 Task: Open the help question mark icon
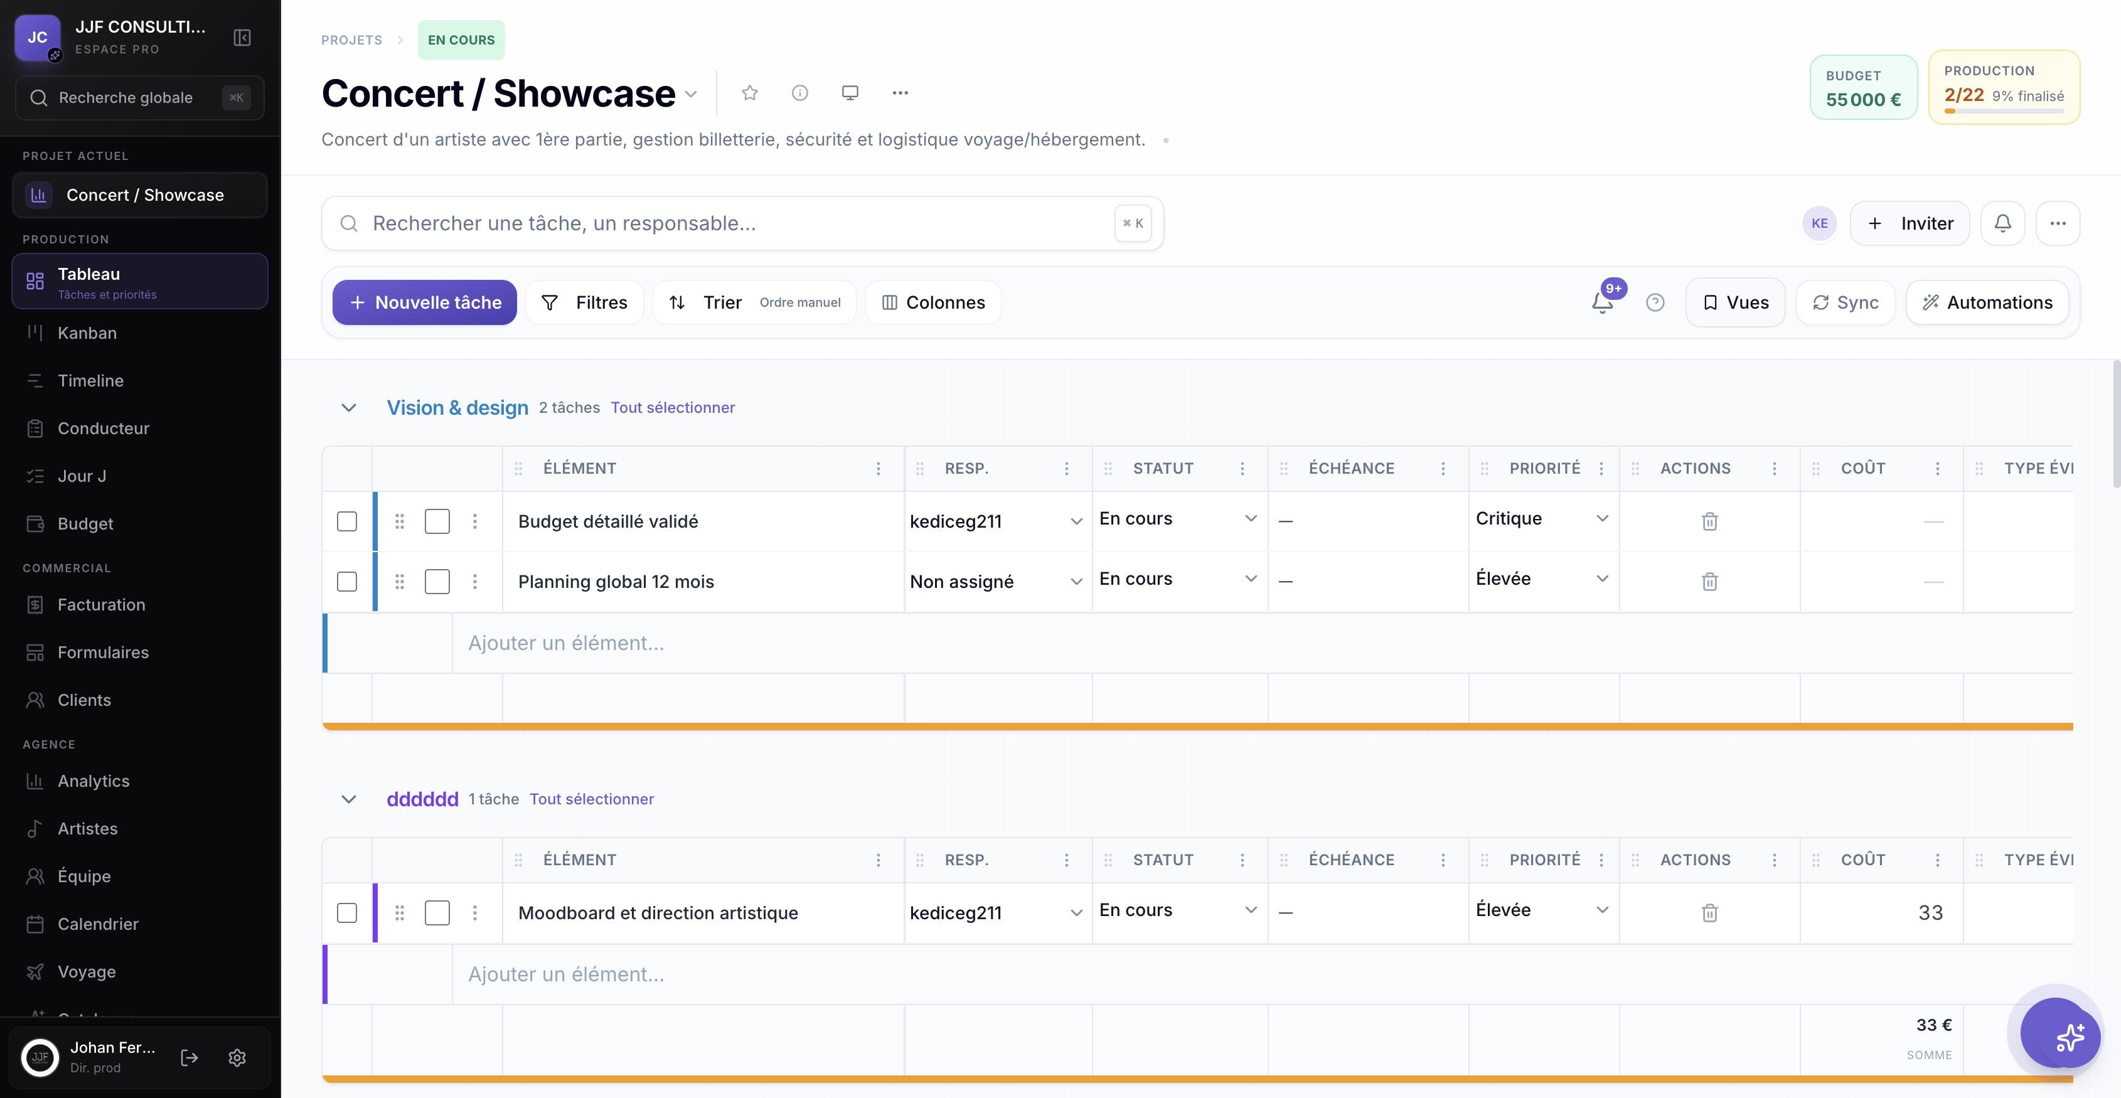[x=1655, y=302]
